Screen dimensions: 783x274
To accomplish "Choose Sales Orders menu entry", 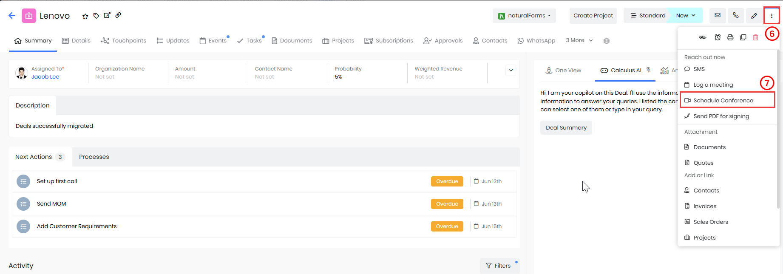I will tap(727, 222).
